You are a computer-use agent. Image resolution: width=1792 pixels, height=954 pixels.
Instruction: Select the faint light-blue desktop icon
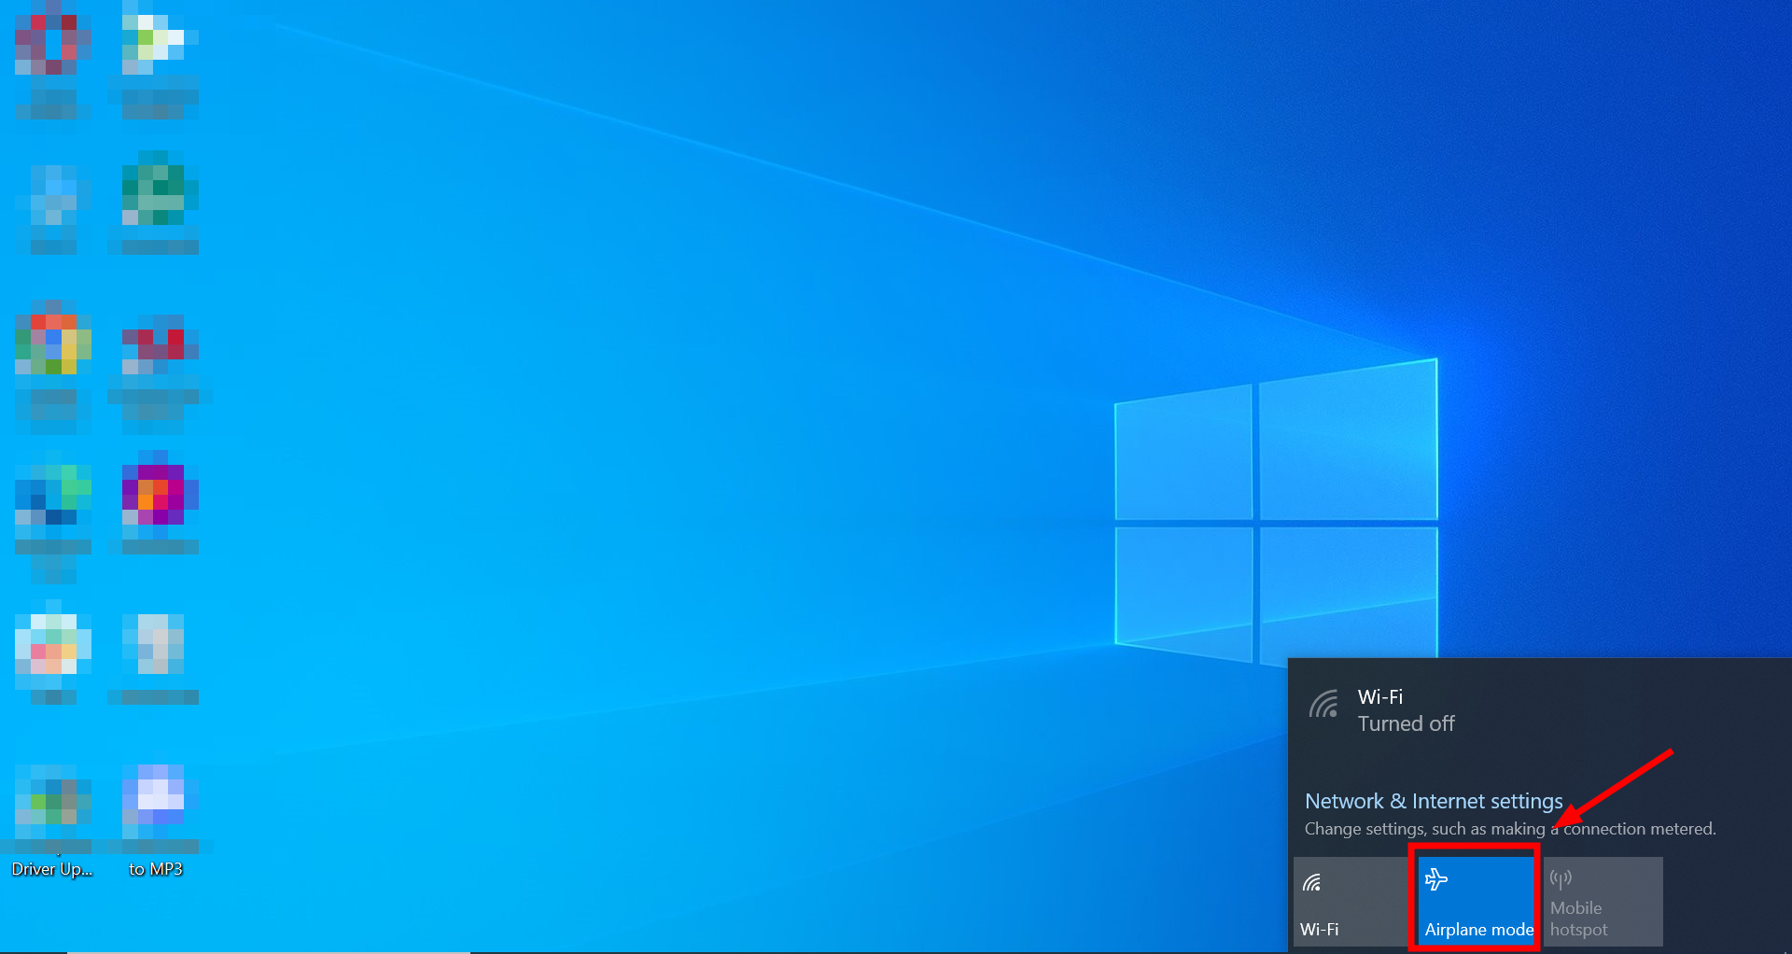click(52, 196)
